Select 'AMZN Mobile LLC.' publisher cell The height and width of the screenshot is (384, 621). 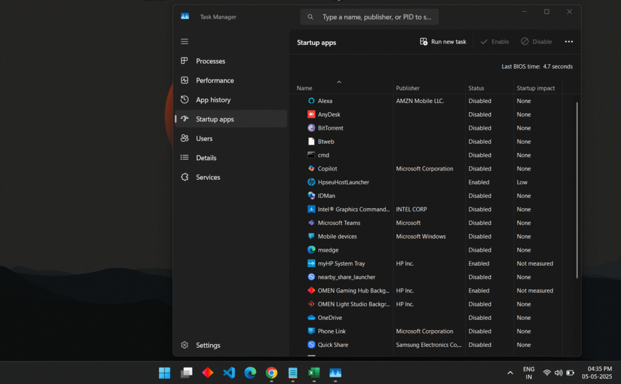coord(420,101)
